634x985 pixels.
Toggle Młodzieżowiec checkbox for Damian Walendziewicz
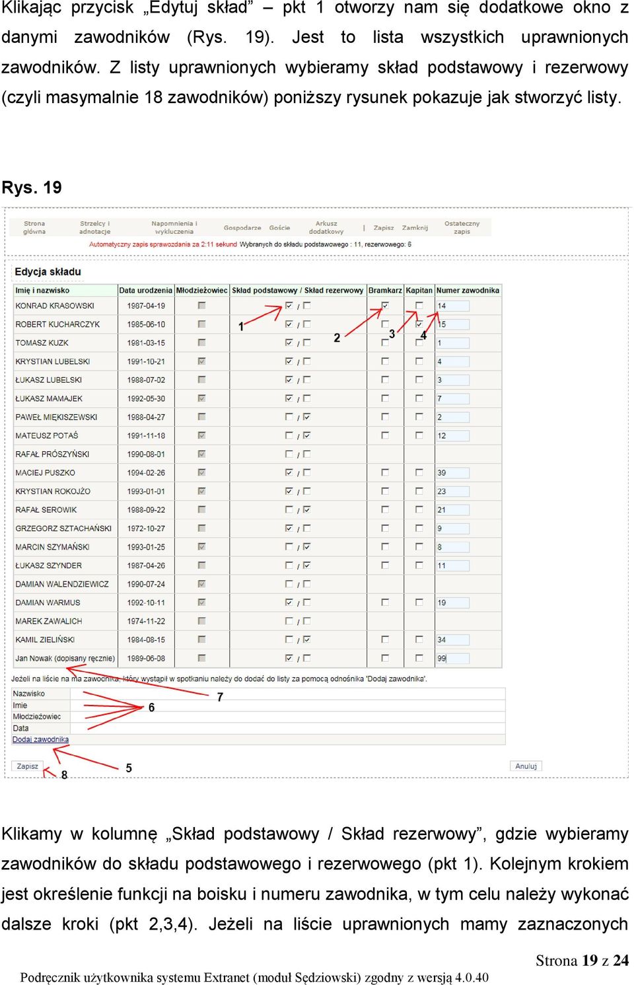(201, 583)
